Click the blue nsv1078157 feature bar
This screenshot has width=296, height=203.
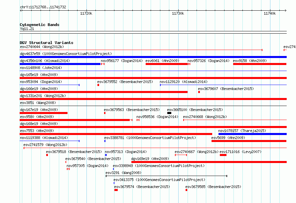point(252,134)
